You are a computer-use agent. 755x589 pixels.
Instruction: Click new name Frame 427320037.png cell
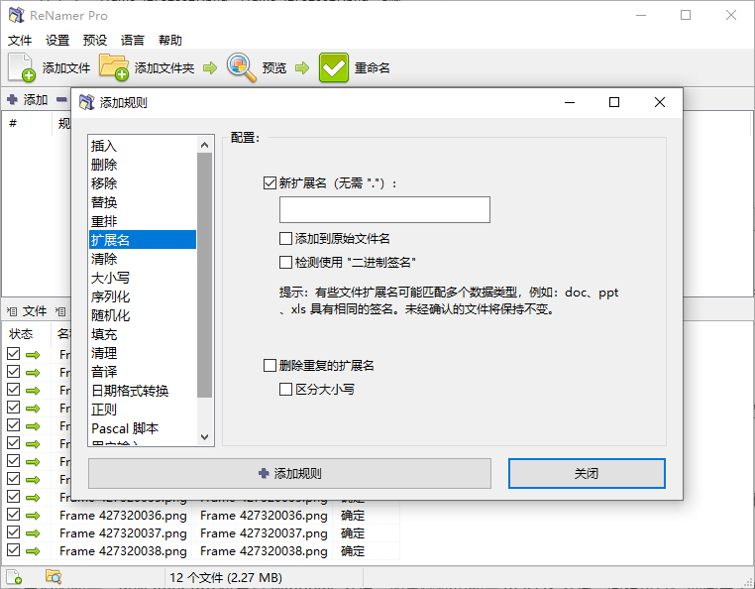coord(264,533)
